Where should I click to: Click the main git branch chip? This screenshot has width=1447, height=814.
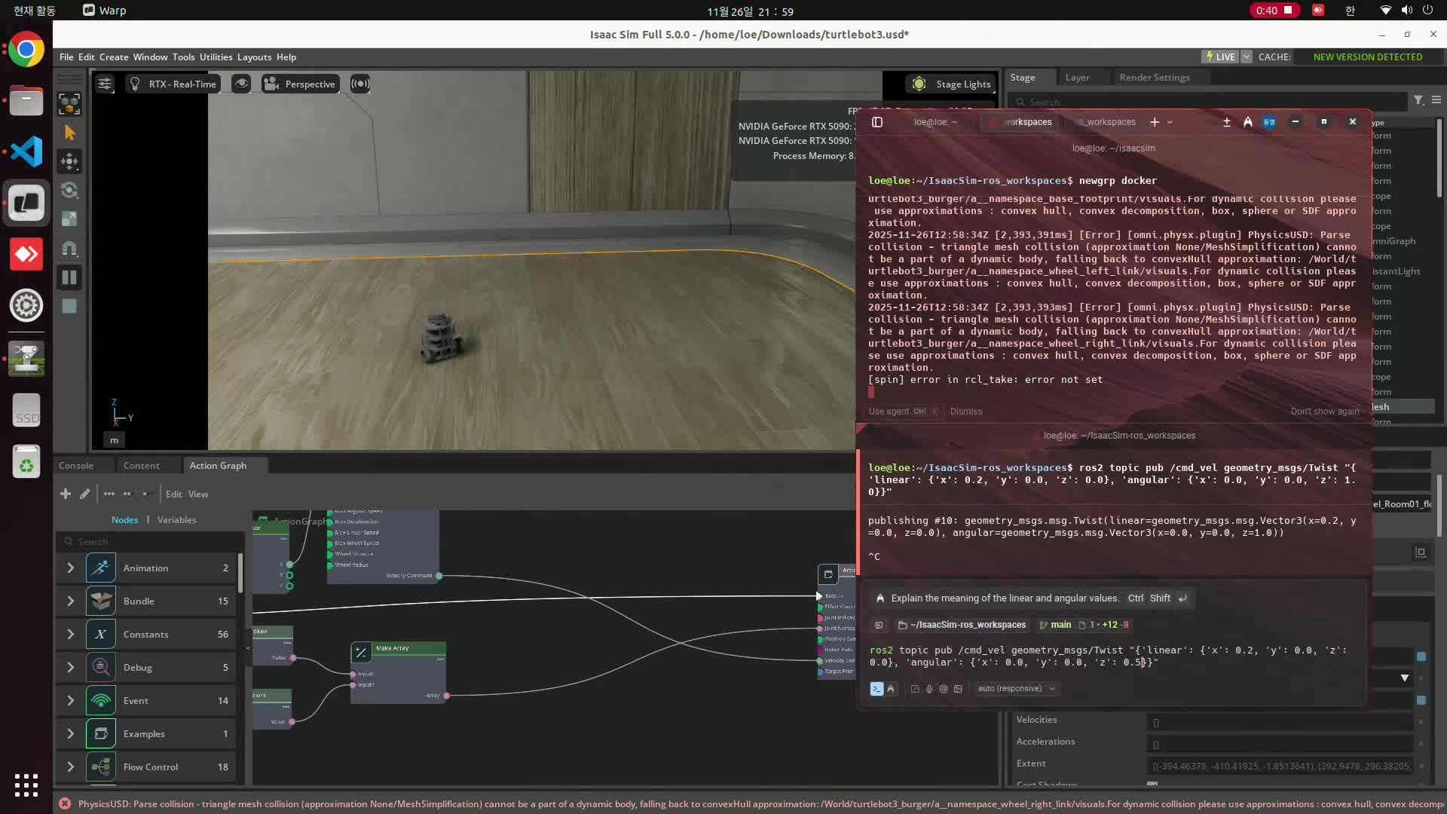(x=1055, y=625)
